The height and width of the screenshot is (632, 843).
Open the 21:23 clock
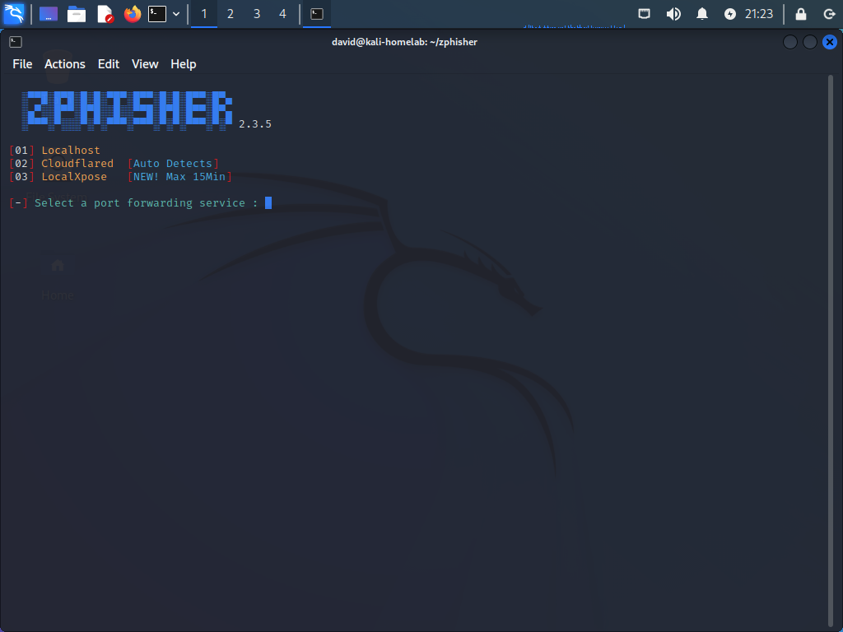tap(758, 14)
